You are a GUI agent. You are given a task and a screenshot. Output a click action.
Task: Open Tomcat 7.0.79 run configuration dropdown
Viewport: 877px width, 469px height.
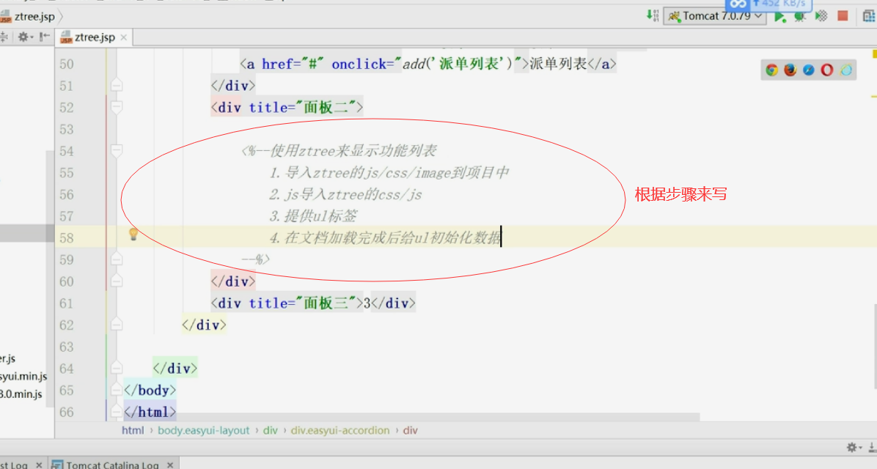pos(714,16)
